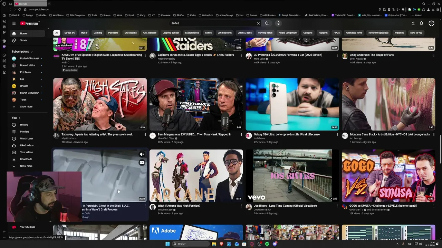Open the notifications bell
Viewport: 442px width, 248px height.
(x=421, y=23)
